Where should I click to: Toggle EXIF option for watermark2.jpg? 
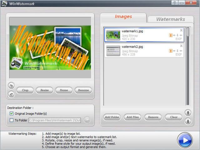point(179,55)
